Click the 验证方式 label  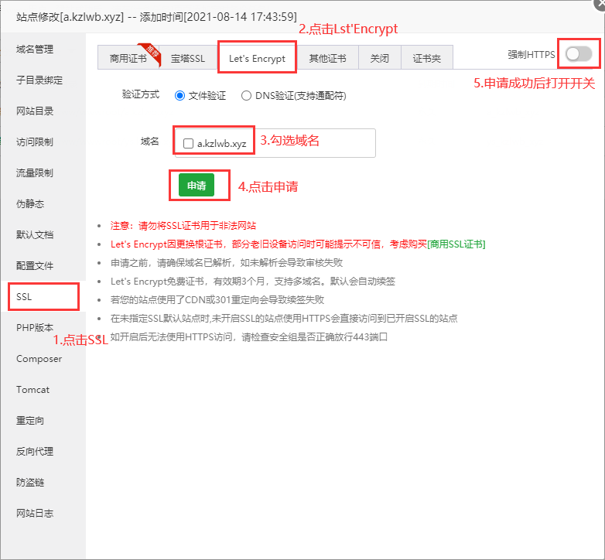click(141, 94)
